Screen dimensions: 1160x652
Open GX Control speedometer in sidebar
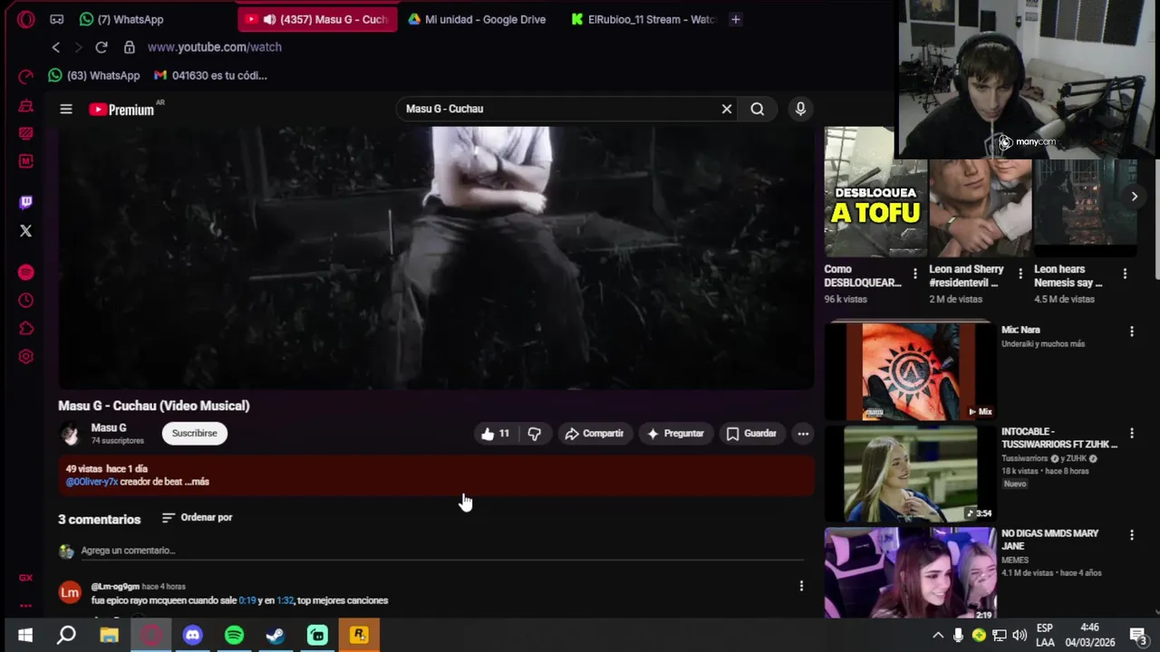(25, 76)
